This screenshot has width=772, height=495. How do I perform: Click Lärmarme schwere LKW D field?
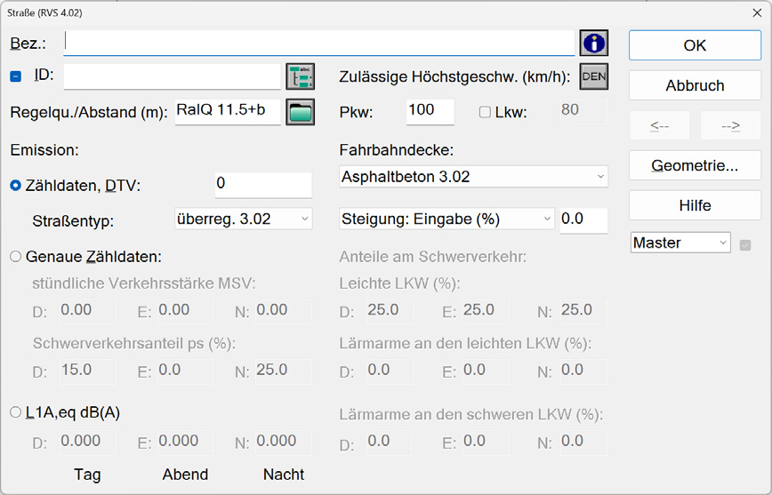click(x=390, y=442)
